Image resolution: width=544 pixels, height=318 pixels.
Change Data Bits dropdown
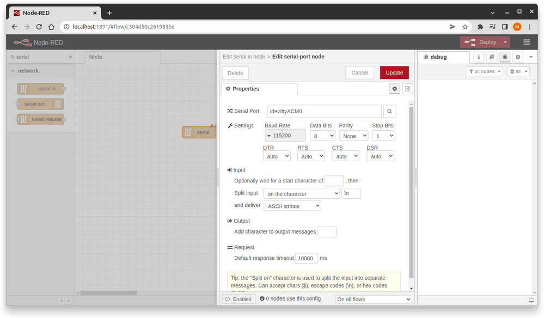click(322, 136)
